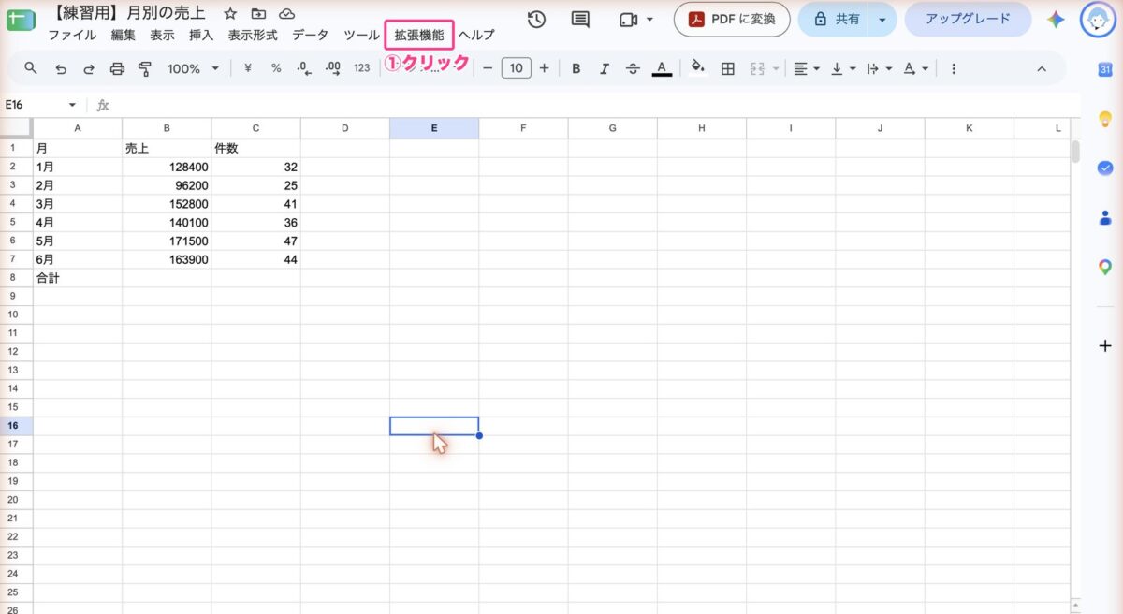Open the データ menu

click(310, 35)
